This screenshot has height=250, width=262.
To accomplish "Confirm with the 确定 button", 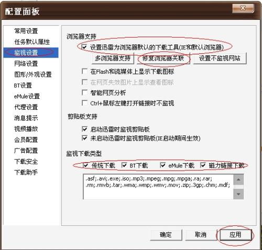I will pyautogui.click(x=166, y=235).
